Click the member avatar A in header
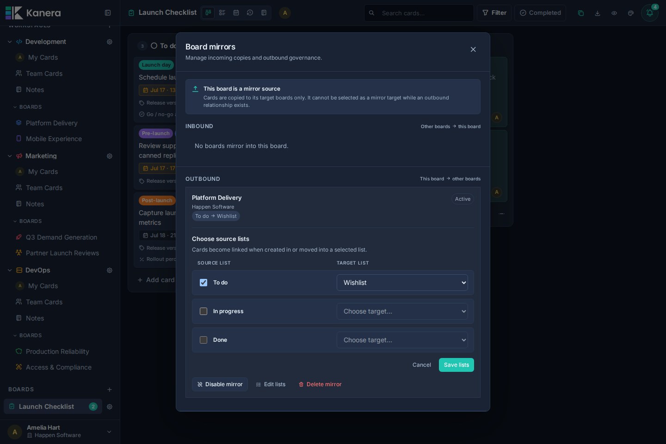The height and width of the screenshot is (444, 666). coord(285,13)
